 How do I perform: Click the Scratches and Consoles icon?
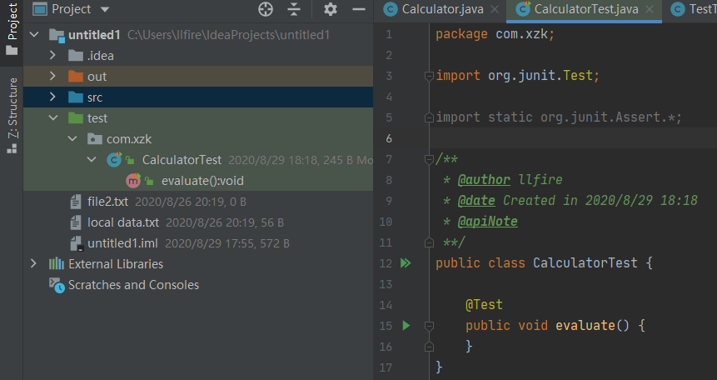(57, 285)
